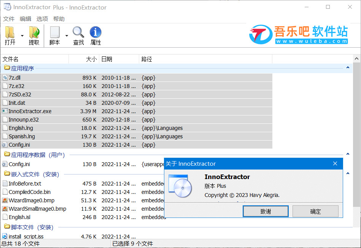Select the WizardImage0.bmp file name
The image size is (361, 248).
pos(32,200)
